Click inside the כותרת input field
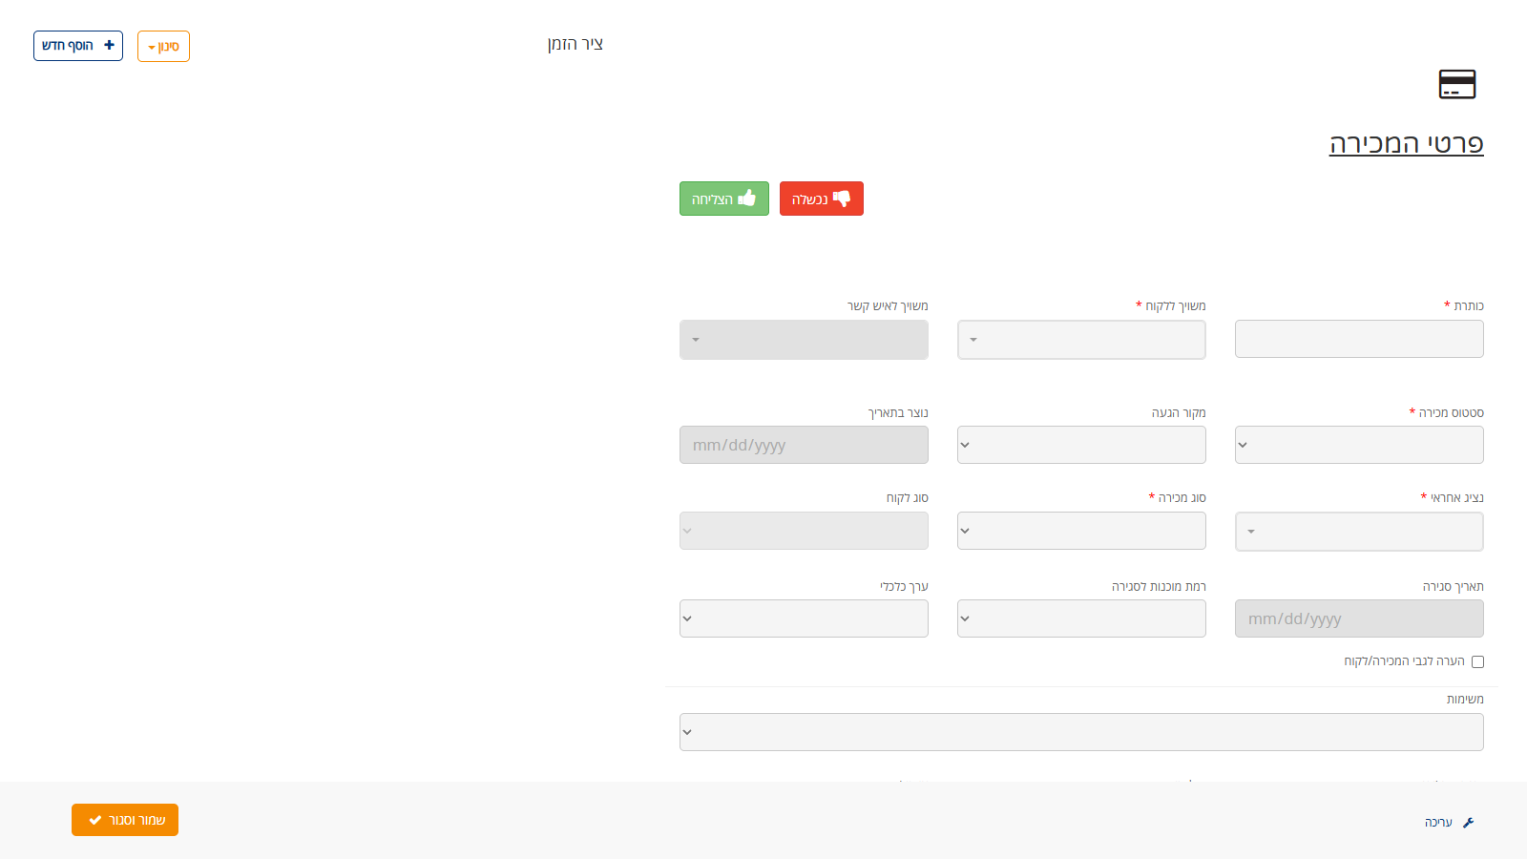Image resolution: width=1527 pixels, height=859 pixels. tap(1358, 339)
